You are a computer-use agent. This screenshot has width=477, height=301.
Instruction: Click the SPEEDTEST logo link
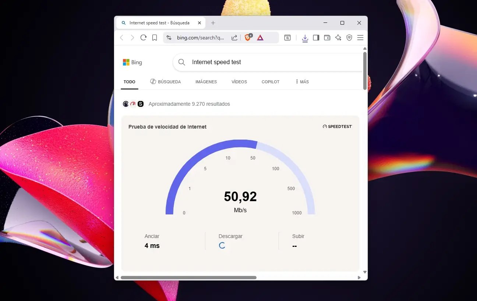(x=337, y=126)
